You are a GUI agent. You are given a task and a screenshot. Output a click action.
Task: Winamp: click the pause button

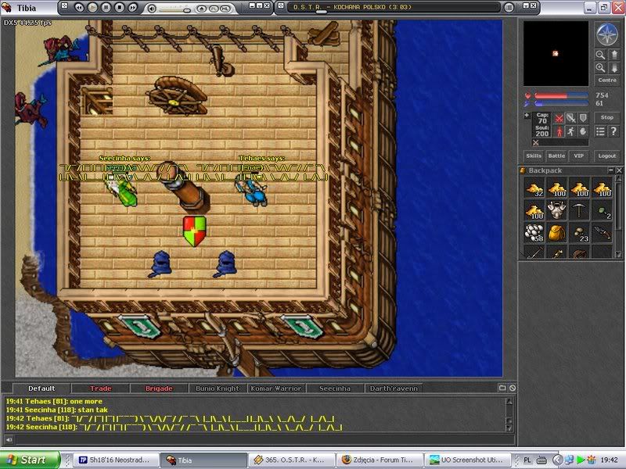(106, 7)
